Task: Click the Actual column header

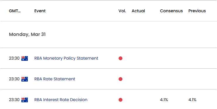Action: (138, 11)
